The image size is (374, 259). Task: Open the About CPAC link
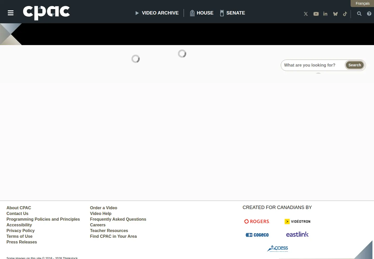click(19, 208)
